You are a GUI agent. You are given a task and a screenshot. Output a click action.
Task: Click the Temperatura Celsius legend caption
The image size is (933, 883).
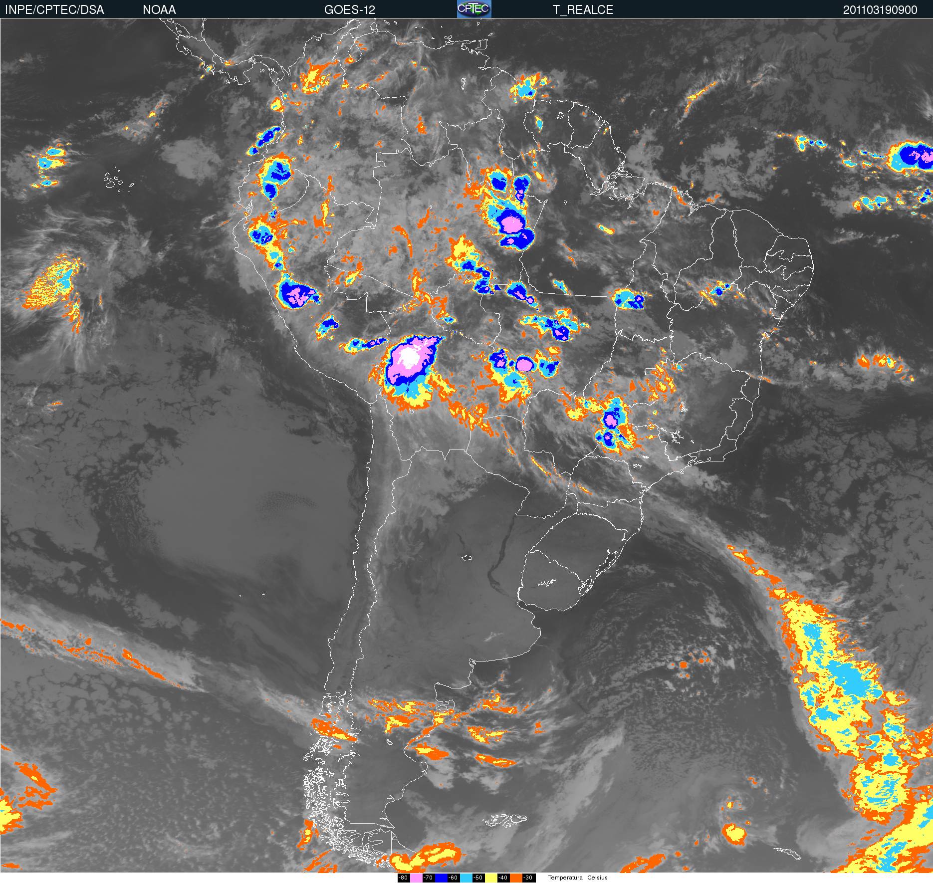tap(578, 878)
